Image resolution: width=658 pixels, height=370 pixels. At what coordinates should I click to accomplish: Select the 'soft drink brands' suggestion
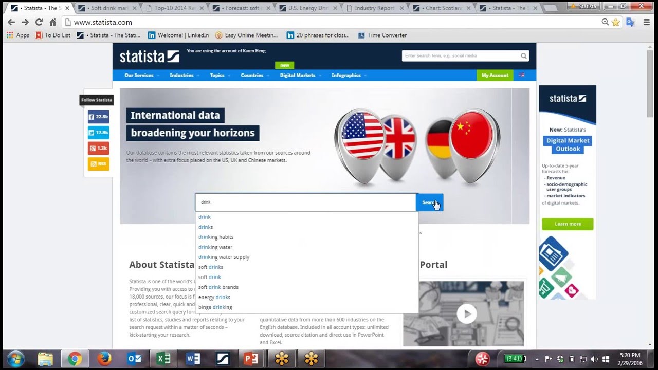pyautogui.click(x=307, y=287)
